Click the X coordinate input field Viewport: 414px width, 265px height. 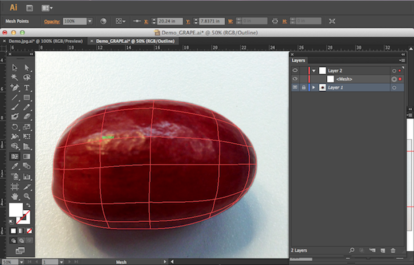[170, 21]
